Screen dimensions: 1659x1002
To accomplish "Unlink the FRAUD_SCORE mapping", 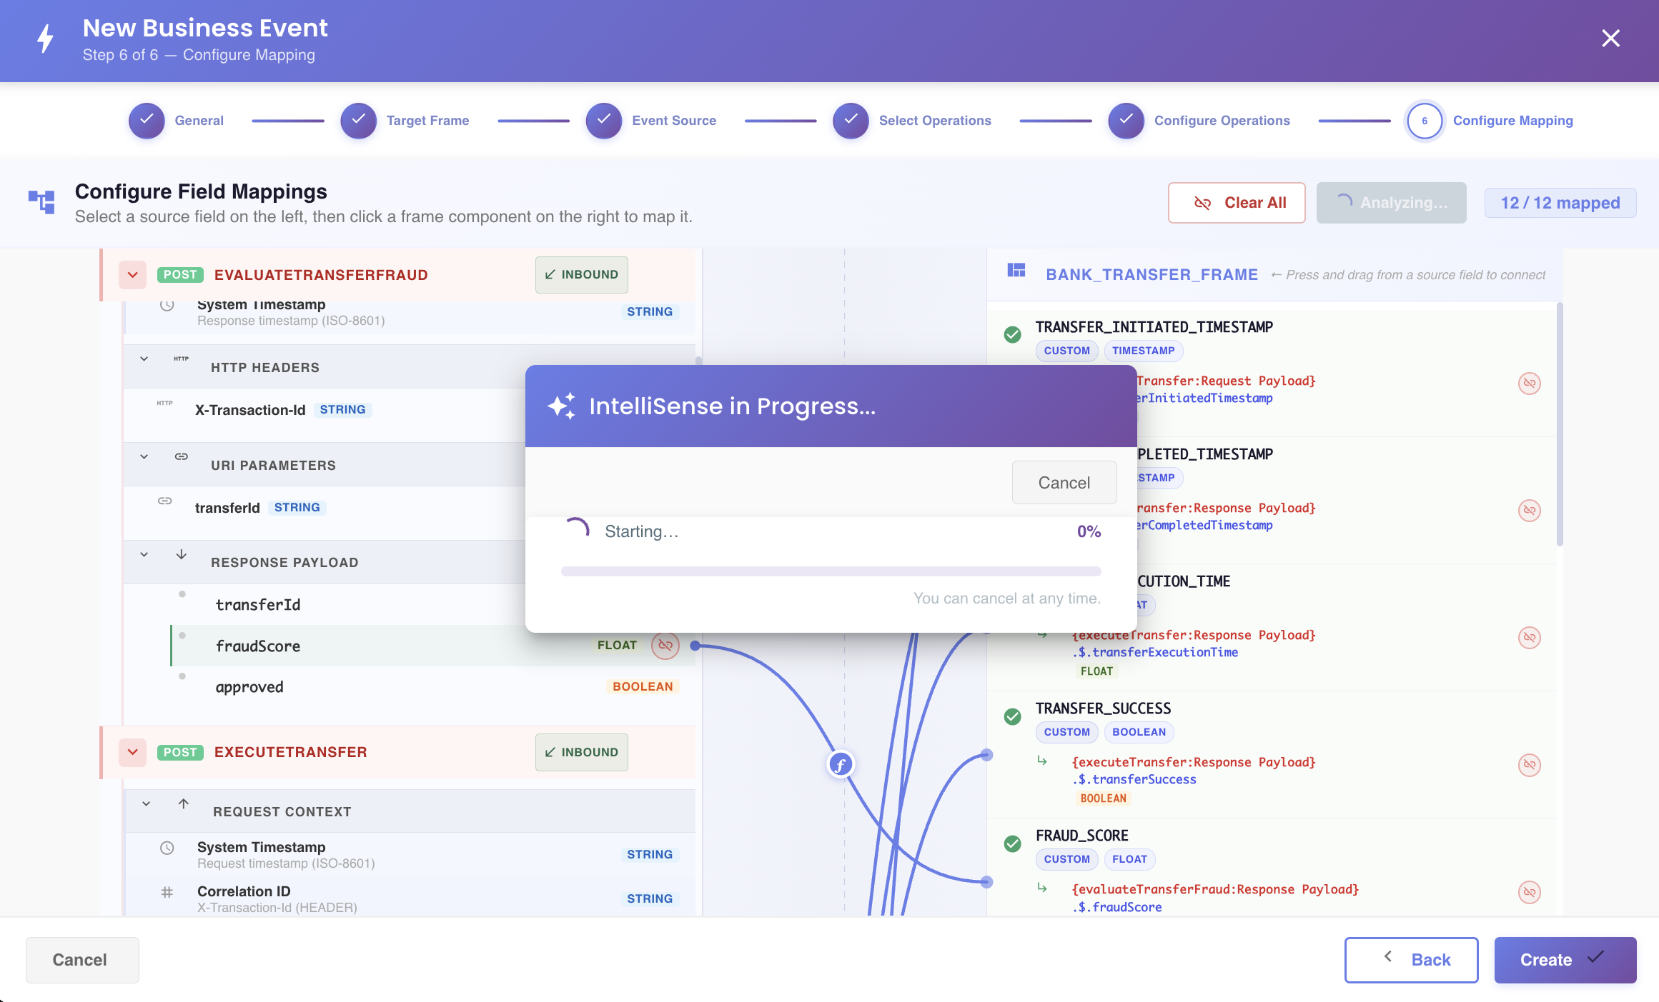I will 1530,892.
